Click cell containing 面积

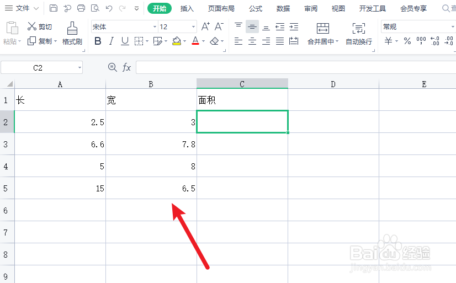point(242,100)
